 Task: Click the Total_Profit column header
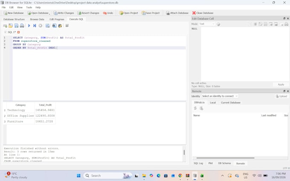pos(45,105)
